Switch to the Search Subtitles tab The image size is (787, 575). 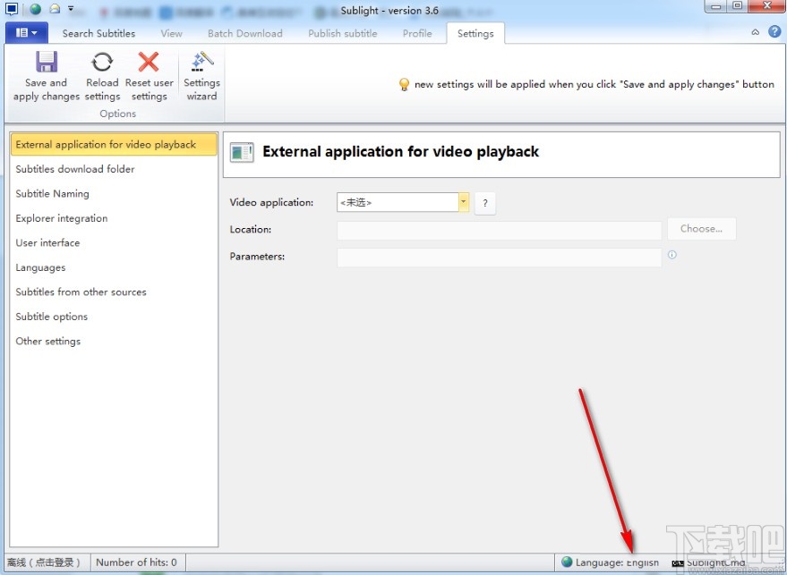tap(98, 33)
